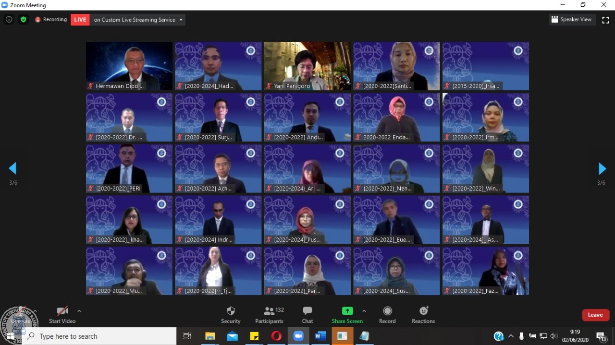This screenshot has width=615, height=345.
Task: Expand the live streaming service dropdown
Action: [x=181, y=20]
